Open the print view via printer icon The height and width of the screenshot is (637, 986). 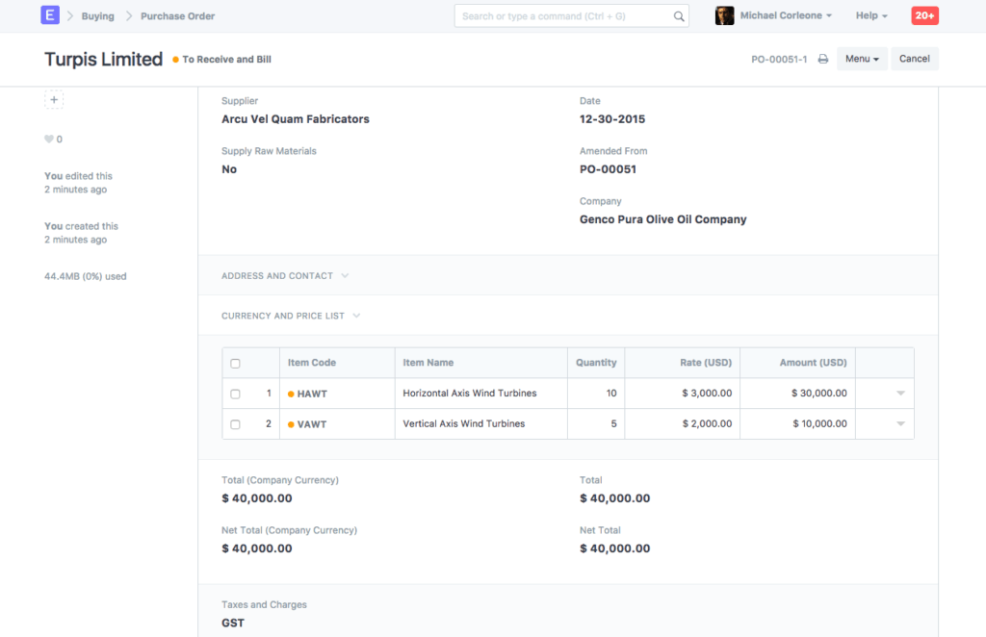point(822,58)
